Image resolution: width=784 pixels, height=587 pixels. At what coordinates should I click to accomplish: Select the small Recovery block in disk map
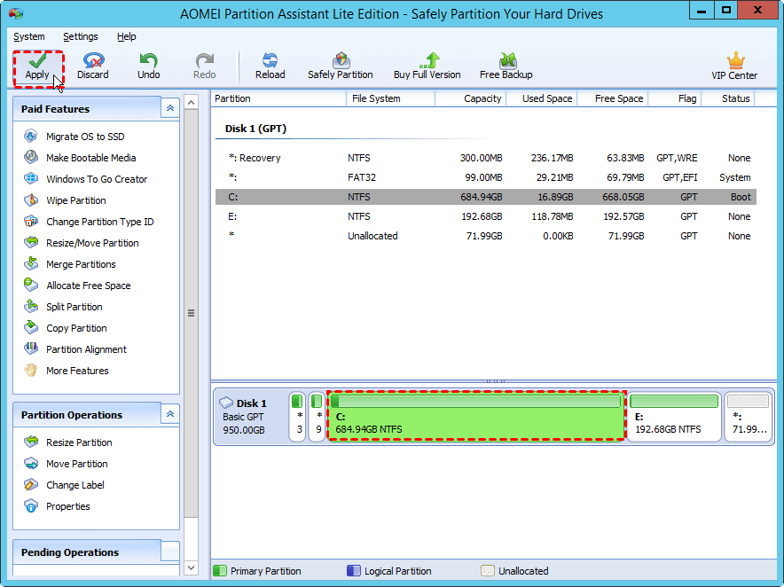click(x=297, y=417)
